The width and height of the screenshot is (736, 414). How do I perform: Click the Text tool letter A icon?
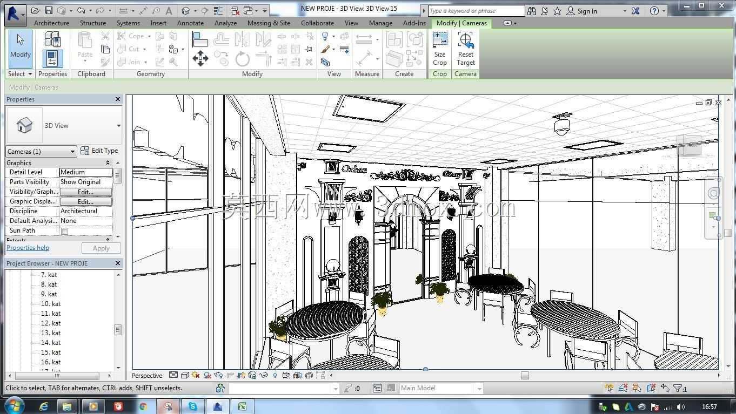click(x=169, y=11)
